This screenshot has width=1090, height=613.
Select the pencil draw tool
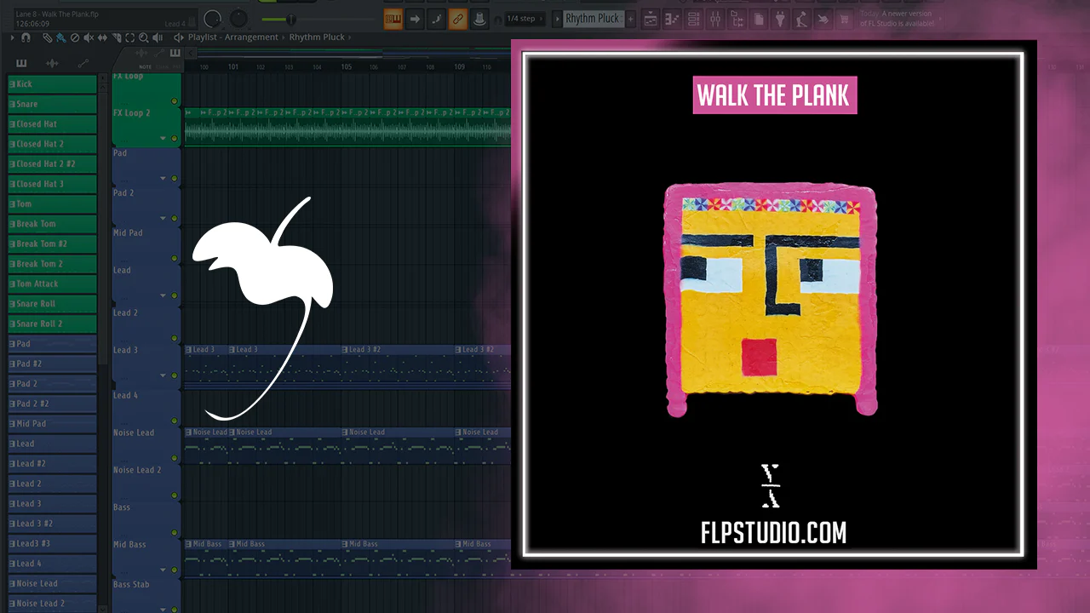[x=48, y=37]
